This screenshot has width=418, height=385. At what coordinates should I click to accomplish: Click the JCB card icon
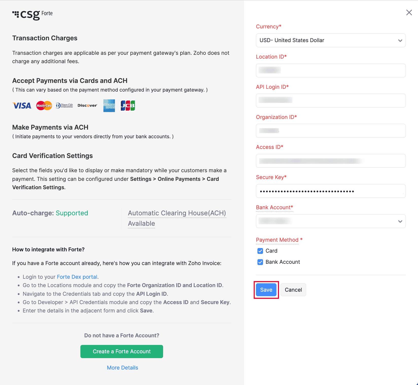128,106
